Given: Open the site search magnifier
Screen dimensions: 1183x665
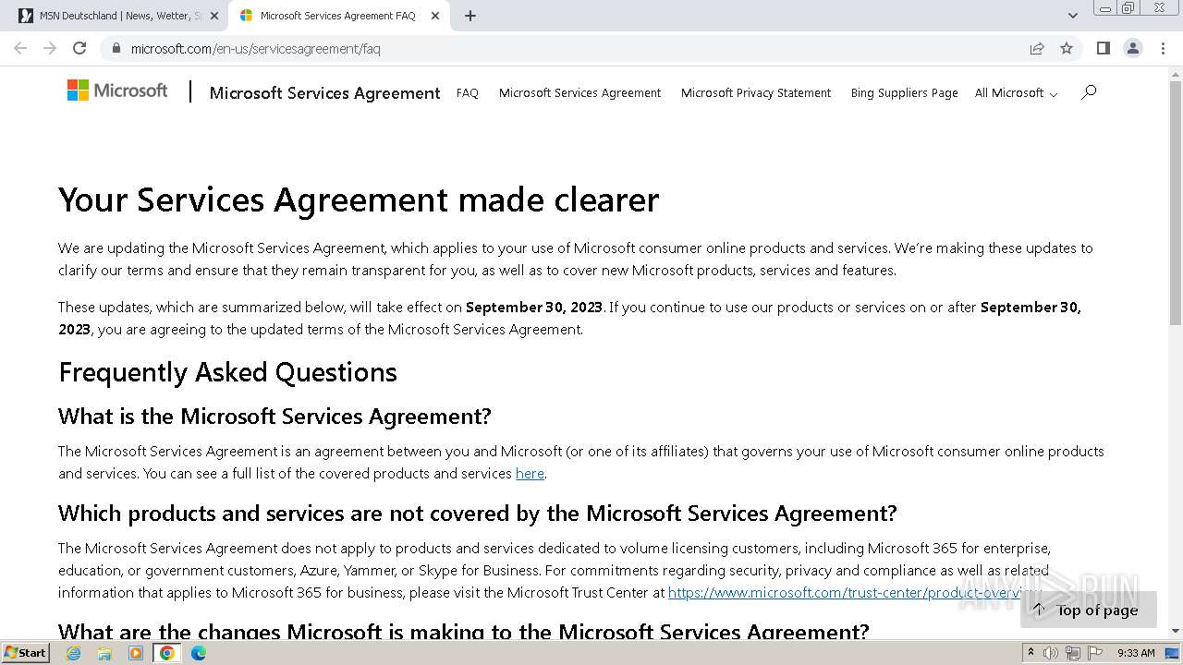Looking at the screenshot, I should coord(1089,91).
